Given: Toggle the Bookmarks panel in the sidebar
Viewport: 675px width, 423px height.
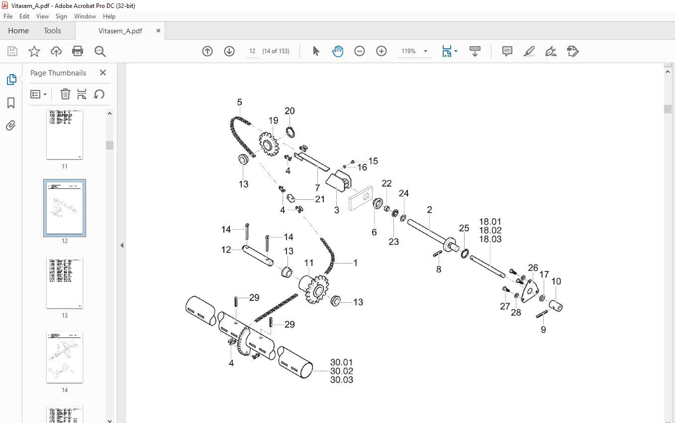Looking at the screenshot, I should 11,103.
